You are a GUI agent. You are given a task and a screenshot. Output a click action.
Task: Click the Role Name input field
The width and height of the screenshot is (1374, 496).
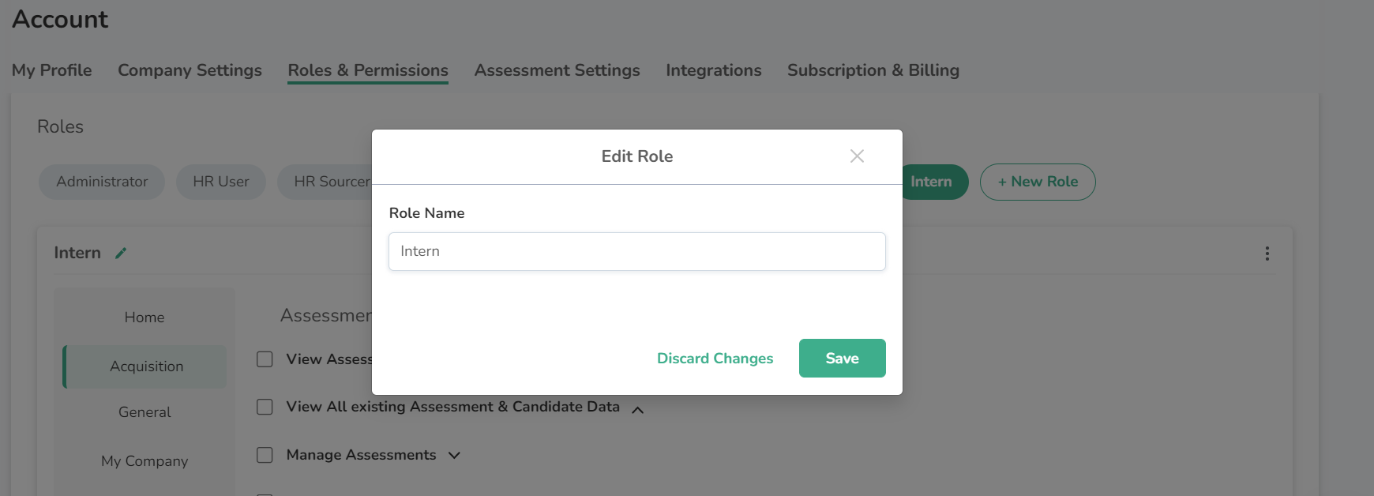point(636,251)
